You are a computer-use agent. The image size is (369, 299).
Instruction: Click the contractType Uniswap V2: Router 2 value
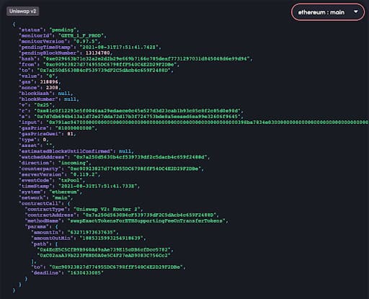[107, 209]
